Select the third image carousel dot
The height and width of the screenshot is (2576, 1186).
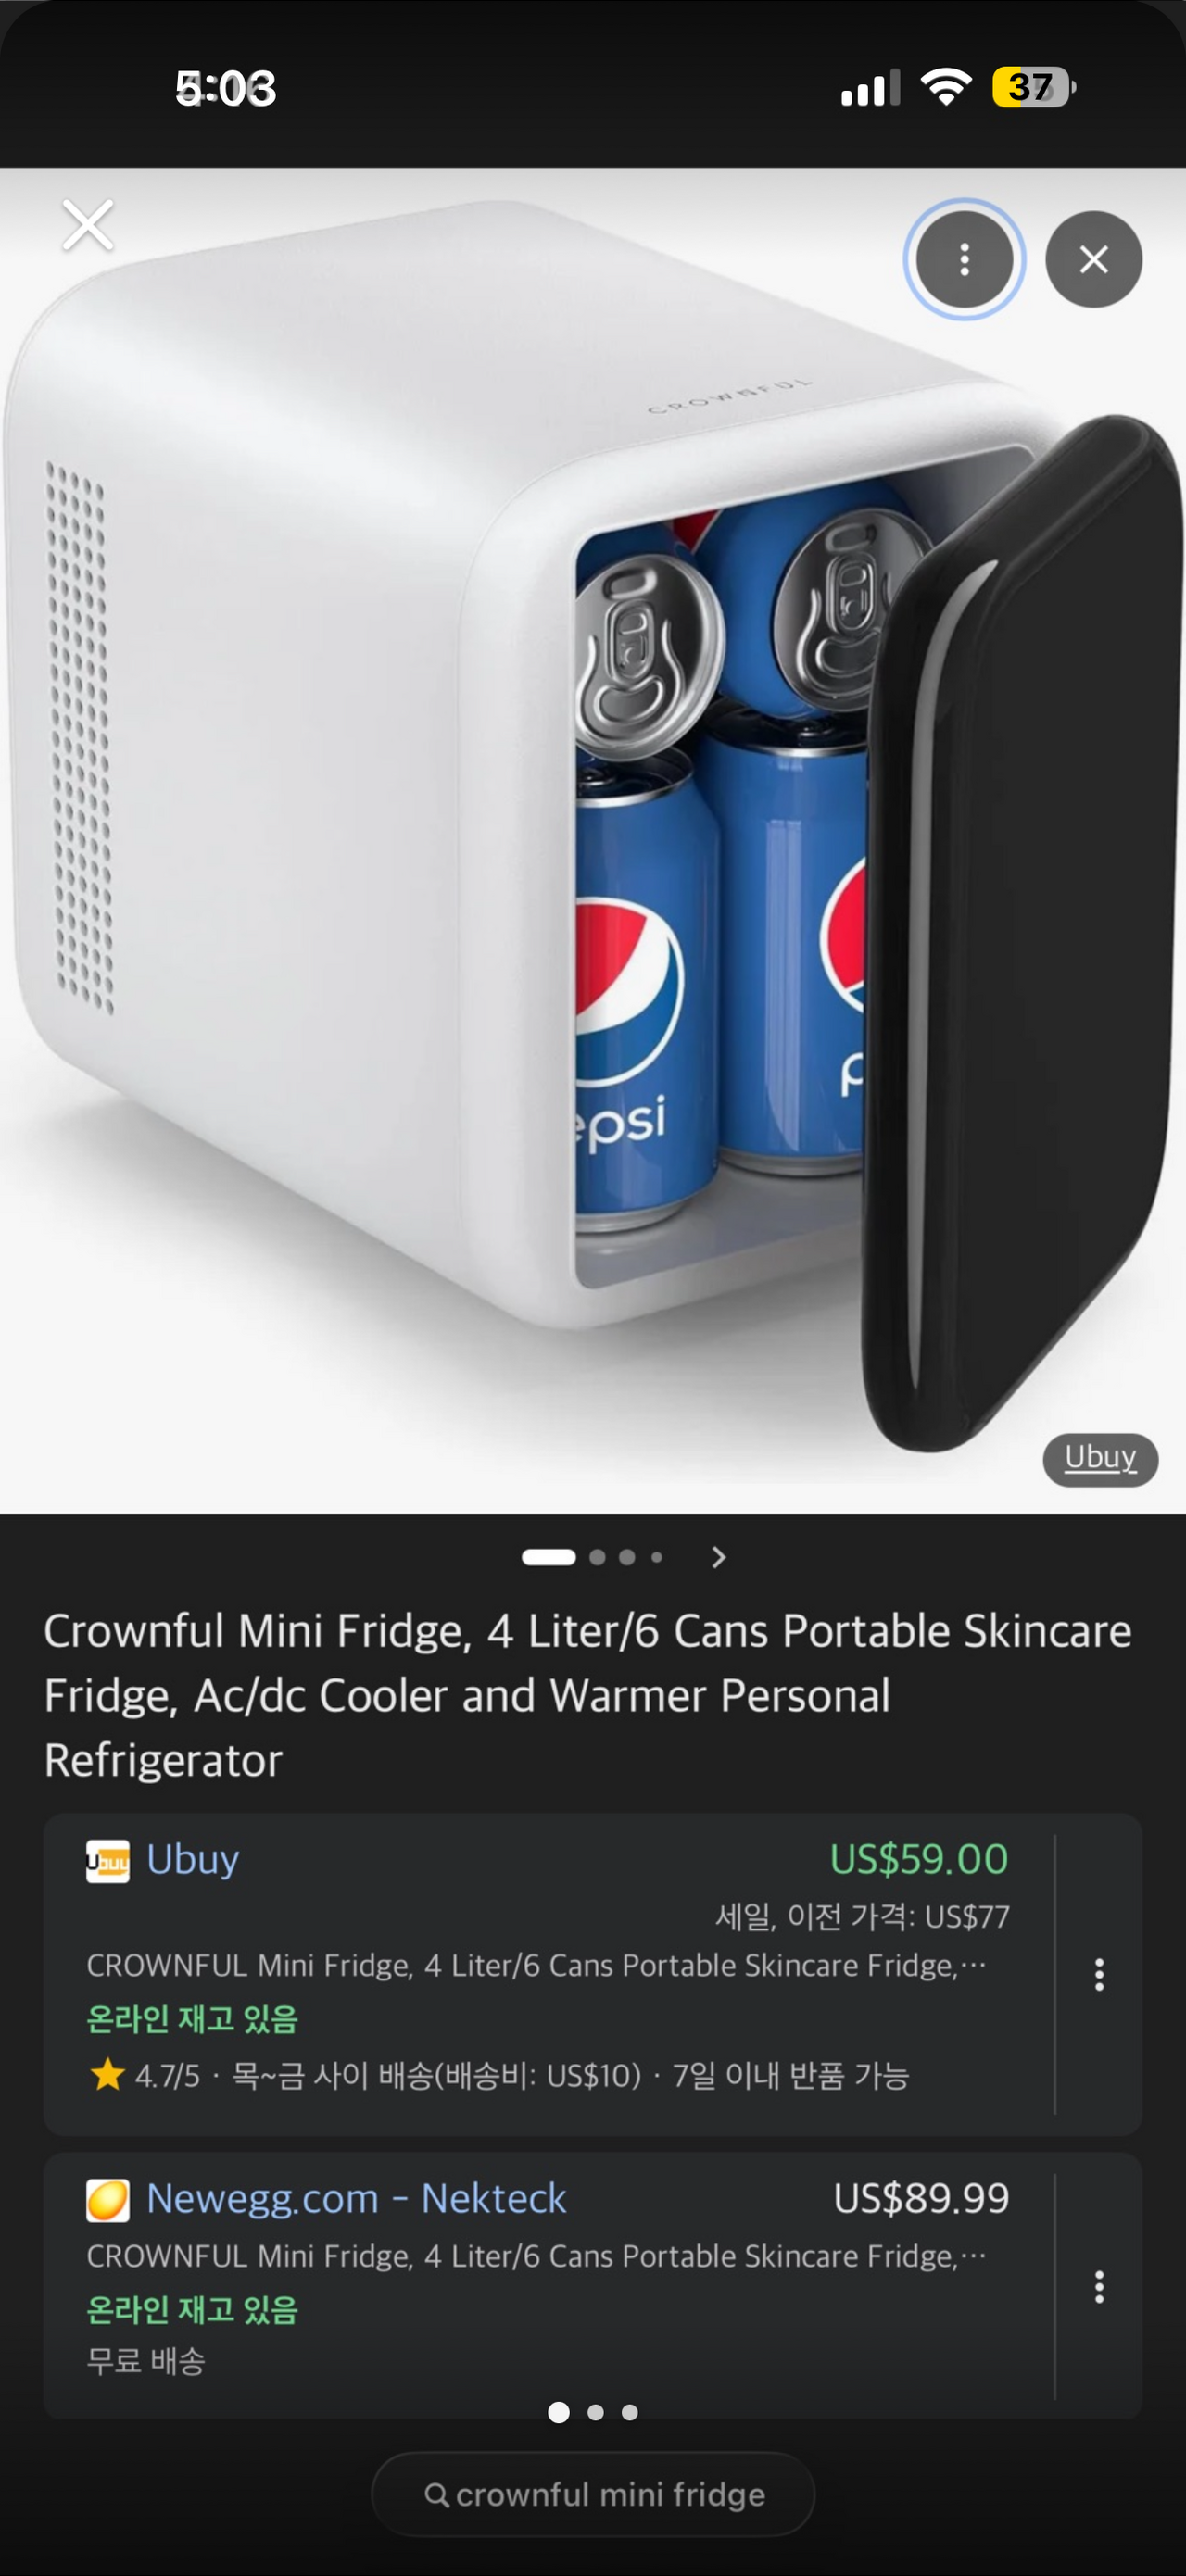coord(627,1556)
